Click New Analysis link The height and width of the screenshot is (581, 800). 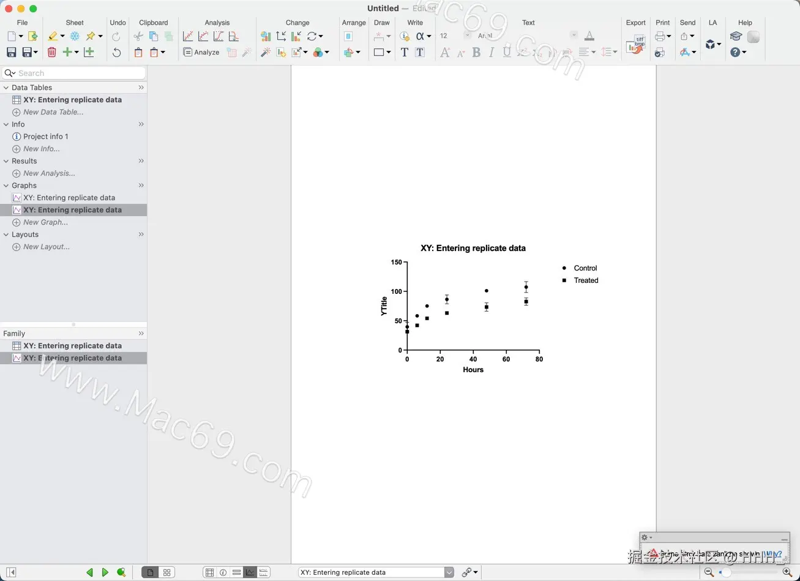click(49, 173)
